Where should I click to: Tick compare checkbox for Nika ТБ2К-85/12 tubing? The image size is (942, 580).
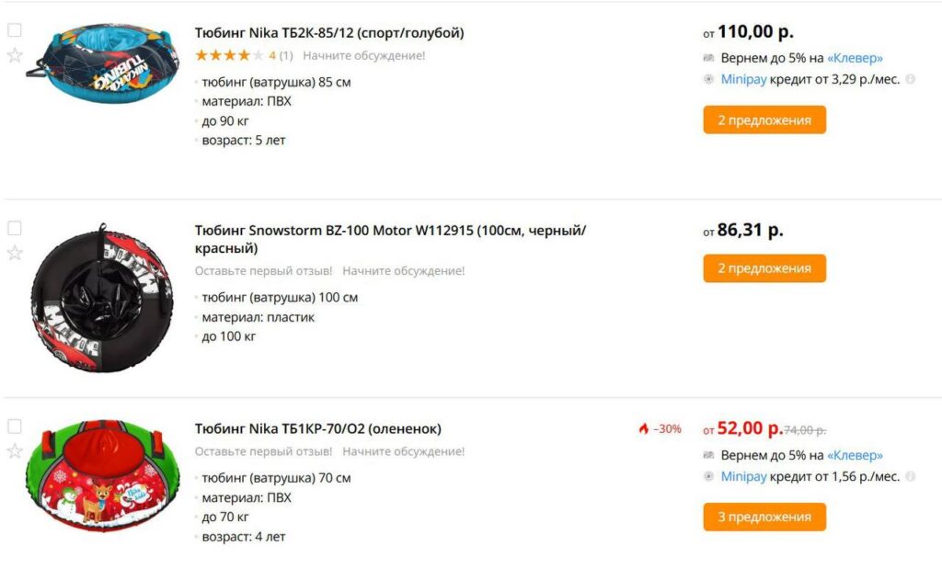pos(15,30)
